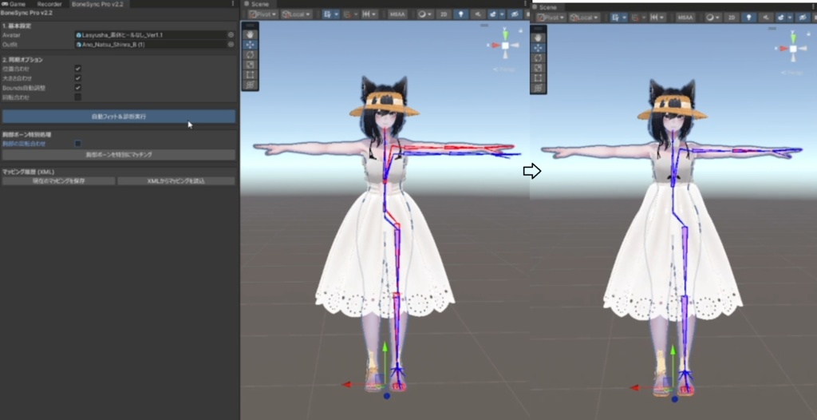Click XMLからマッピングを読込 button
Screen dimensions: 817x420
176,181
